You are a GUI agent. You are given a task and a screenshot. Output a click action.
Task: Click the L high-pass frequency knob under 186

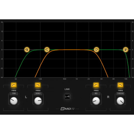coord(14,101)
